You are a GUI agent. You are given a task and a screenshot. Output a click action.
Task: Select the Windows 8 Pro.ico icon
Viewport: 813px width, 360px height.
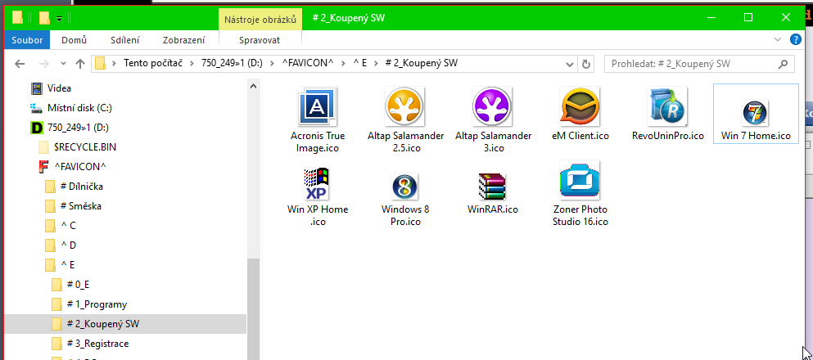click(405, 186)
